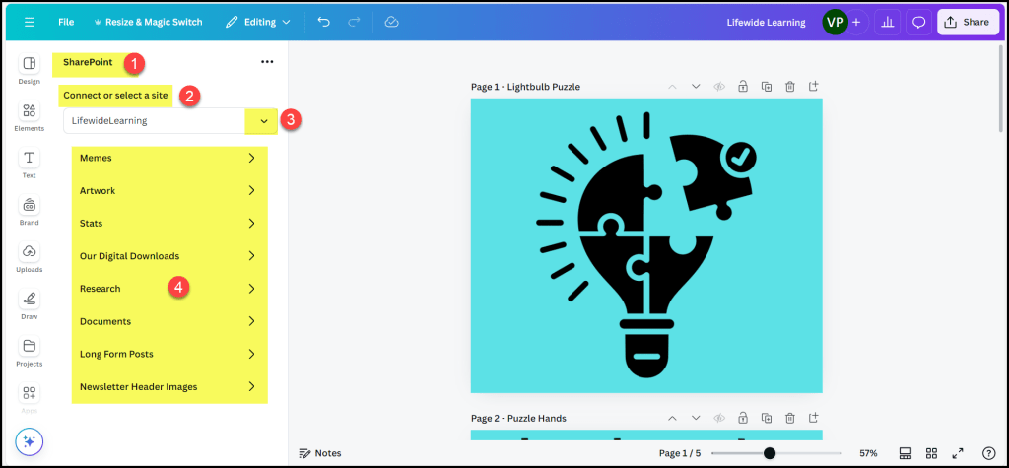
Task: Open the Elements panel in the sidebar
Action: coord(29,116)
